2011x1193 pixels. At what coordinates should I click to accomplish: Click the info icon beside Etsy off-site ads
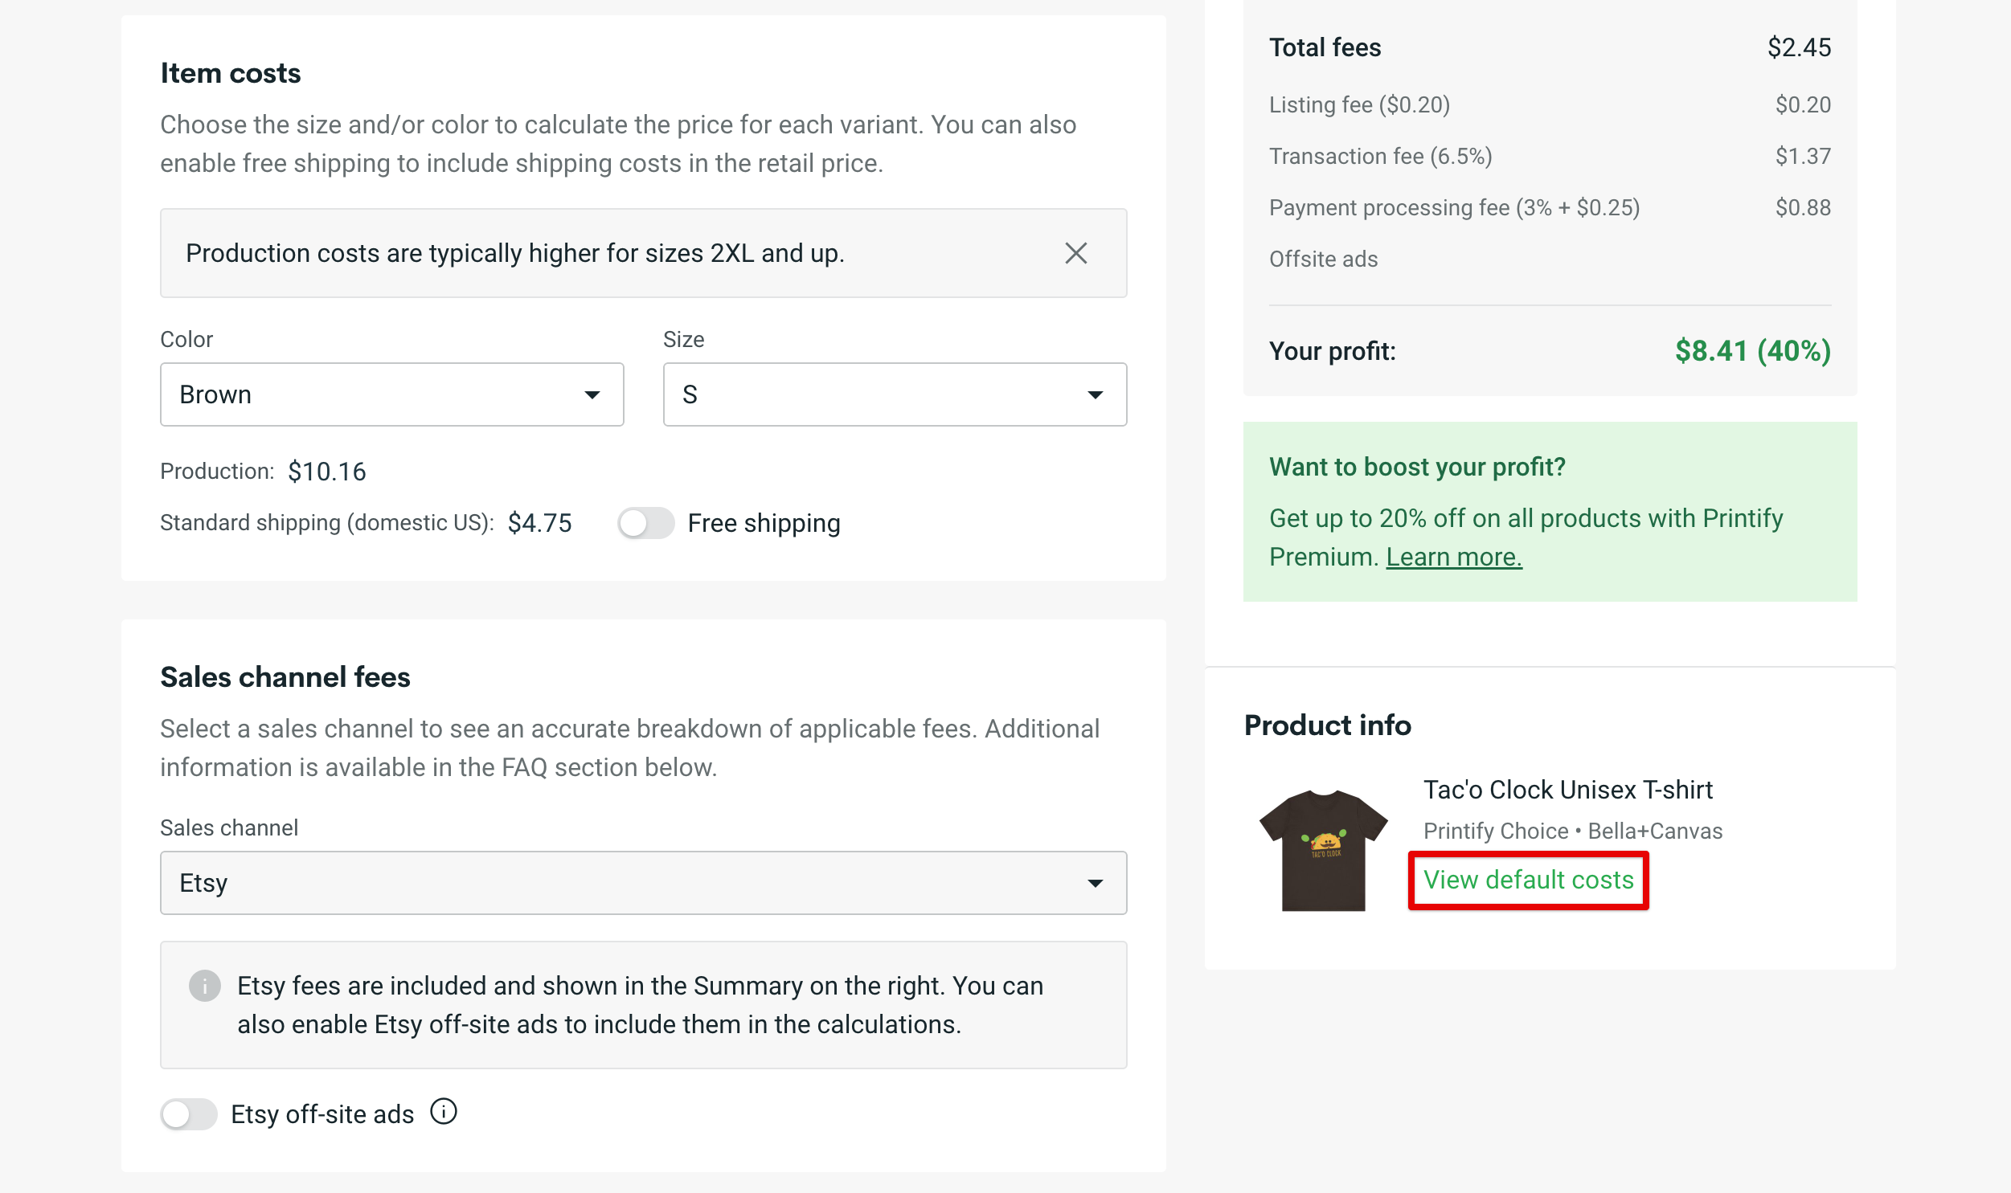click(x=443, y=1113)
